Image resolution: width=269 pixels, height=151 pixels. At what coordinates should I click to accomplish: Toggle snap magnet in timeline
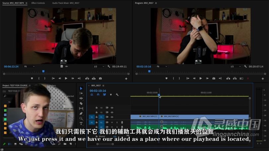click(x=98, y=95)
